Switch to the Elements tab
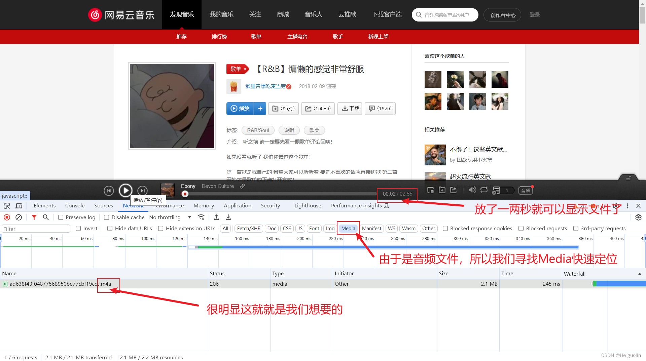The height and width of the screenshot is (361, 646). tap(44, 206)
